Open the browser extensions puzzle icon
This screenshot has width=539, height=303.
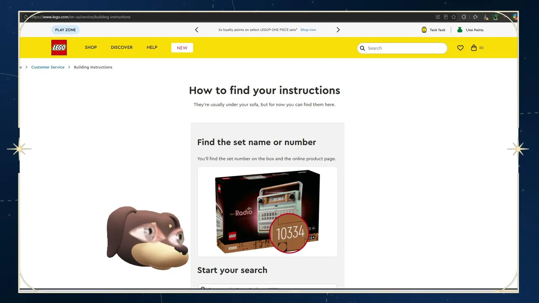pos(464,17)
